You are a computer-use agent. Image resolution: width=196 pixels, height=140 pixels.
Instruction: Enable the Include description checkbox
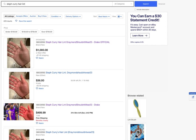pos(135,10)
